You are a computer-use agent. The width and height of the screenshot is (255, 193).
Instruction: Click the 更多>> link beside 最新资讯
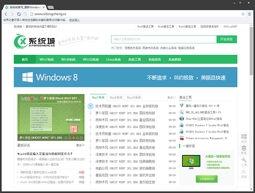coord(80,145)
